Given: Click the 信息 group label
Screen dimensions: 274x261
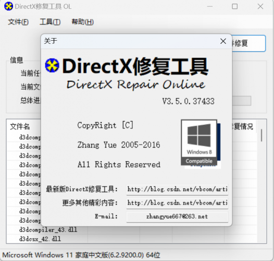Looking at the screenshot, I should point(17,60).
